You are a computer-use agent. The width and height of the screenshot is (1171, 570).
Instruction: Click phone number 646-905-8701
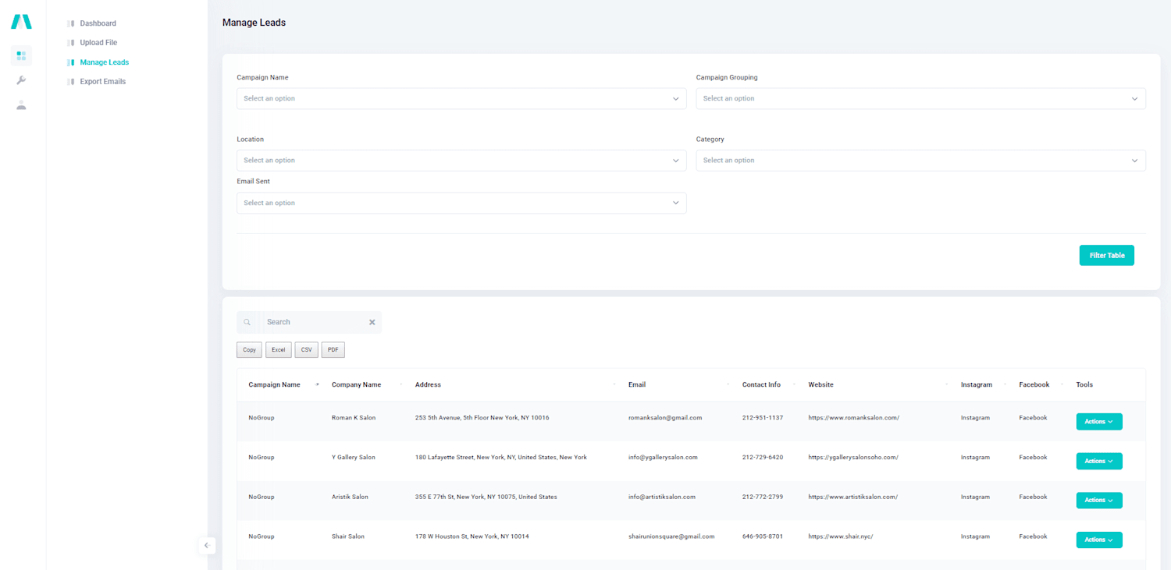click(x=763, y=536)
